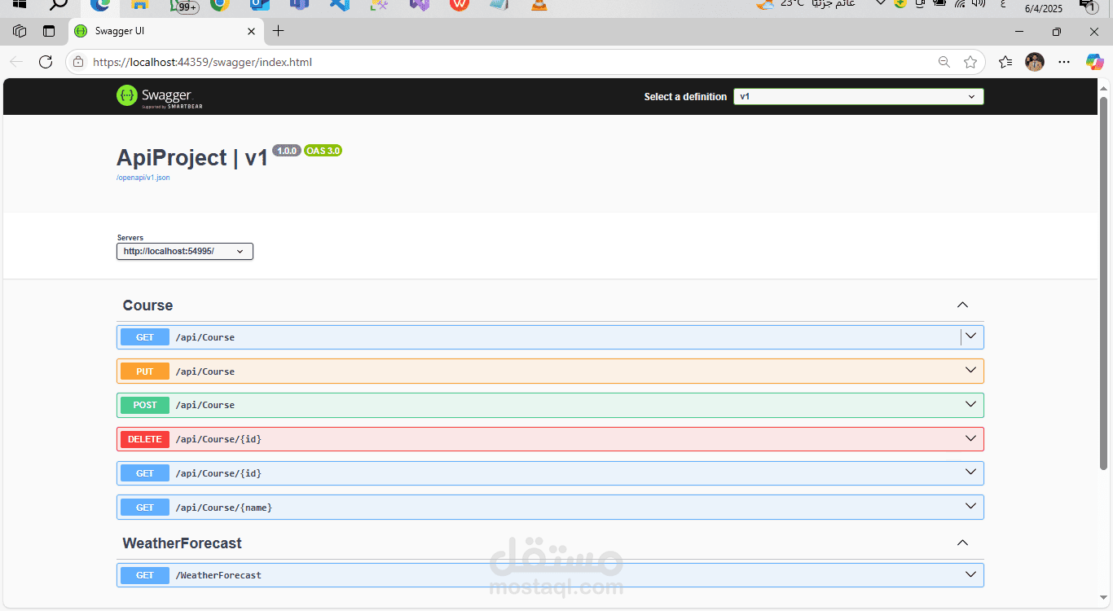Open the Select a definition v1 dropdown
This screenshot has height=611, width=1113.
pos(858,96)
